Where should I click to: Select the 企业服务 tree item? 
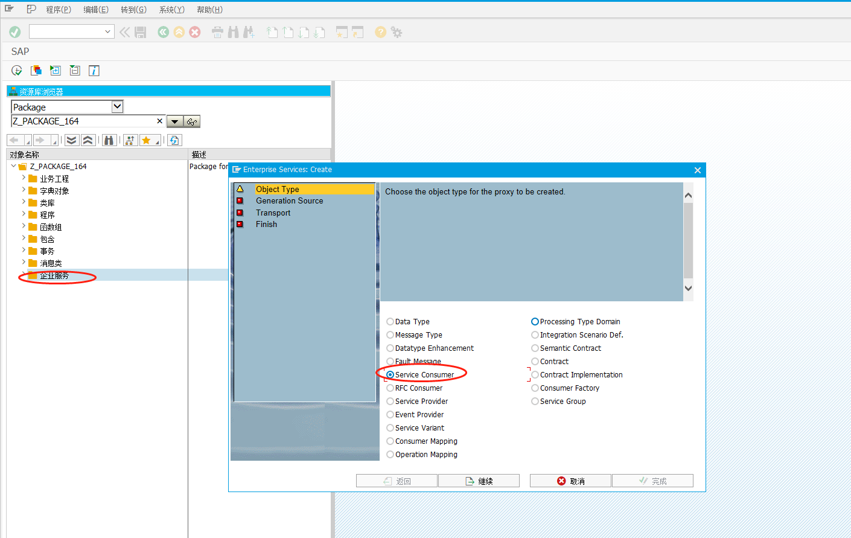point(54,275)
